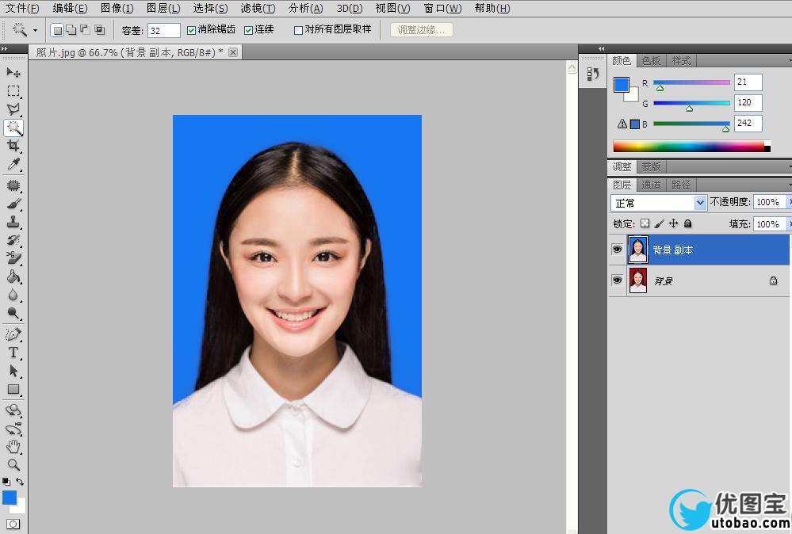Select the Eraser tool
The height and width of the screenshot is (534, 792).
[x=13, y=258]
